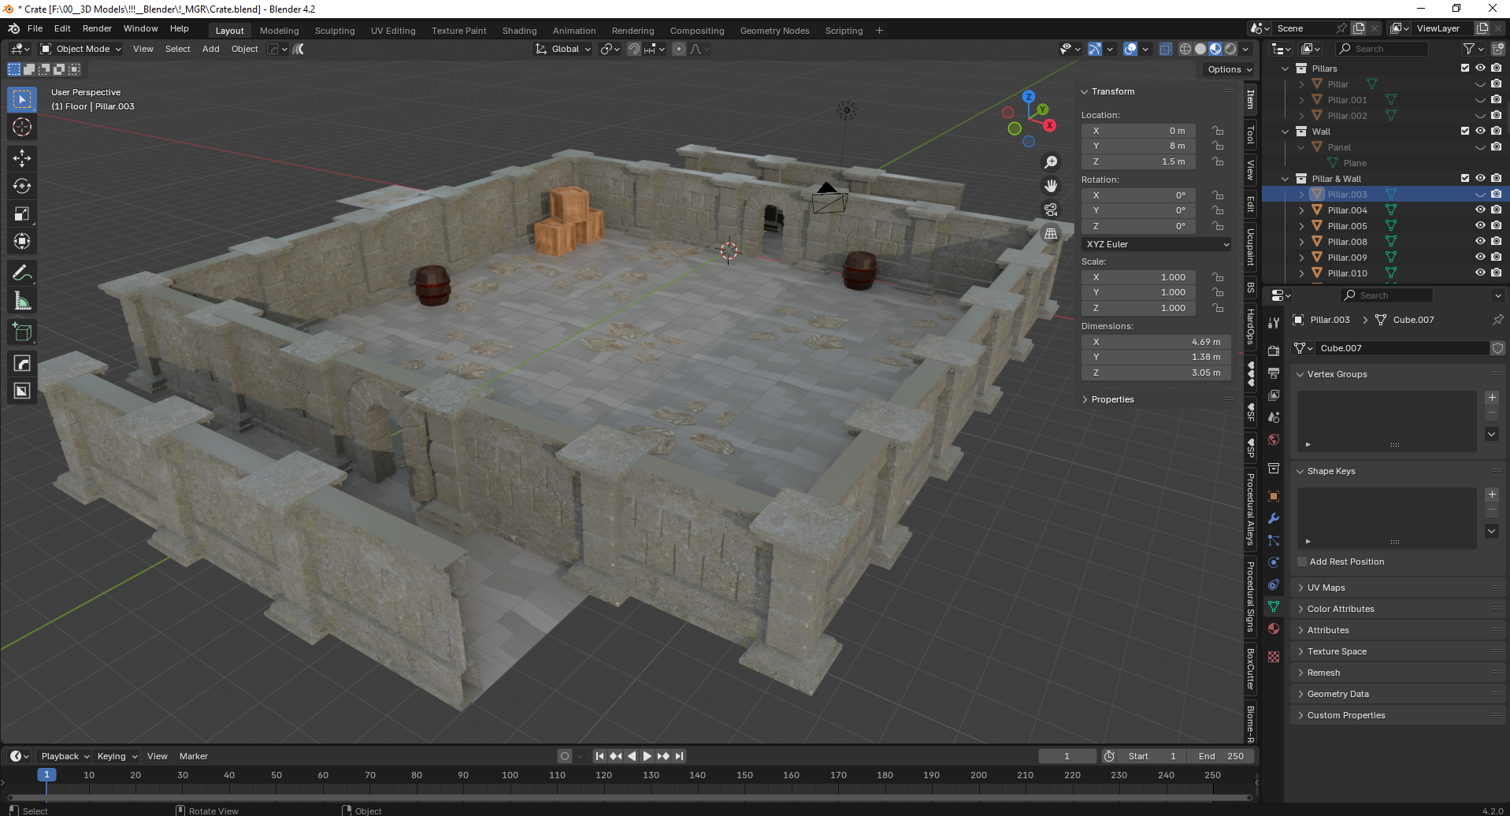Select the Rotate tool
1510x816 pixels.
22,187
